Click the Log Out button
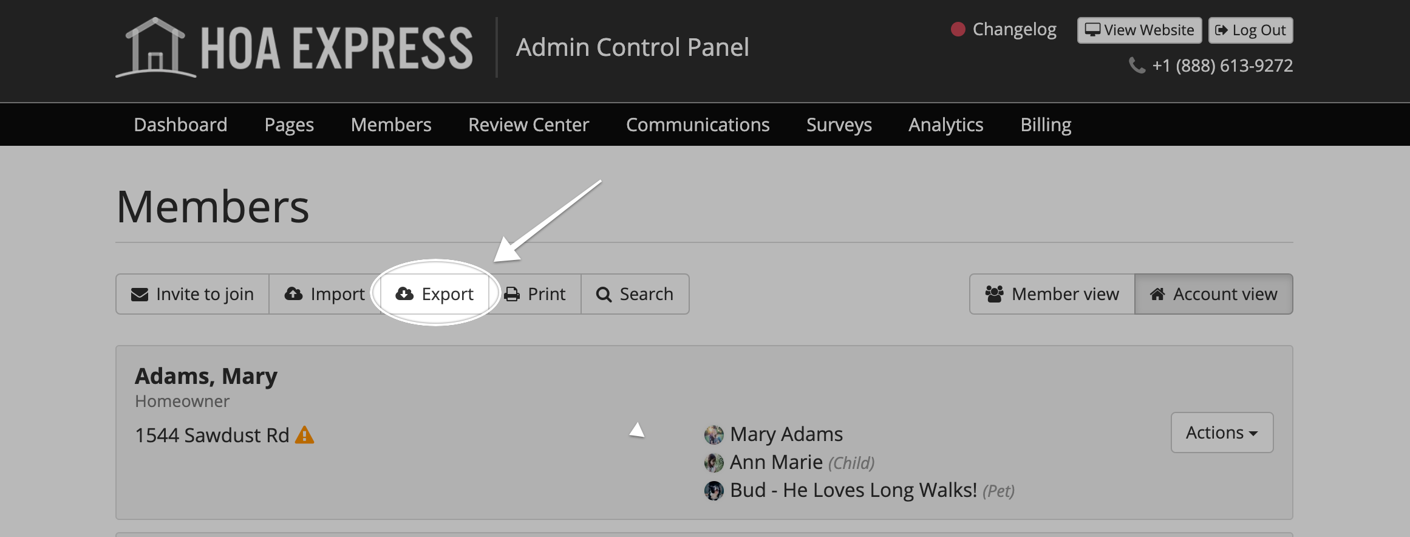Viewport: 1410px width, 537px height. [1251, 30]
